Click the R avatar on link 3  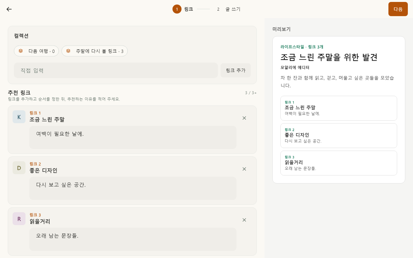pos(19,219)
